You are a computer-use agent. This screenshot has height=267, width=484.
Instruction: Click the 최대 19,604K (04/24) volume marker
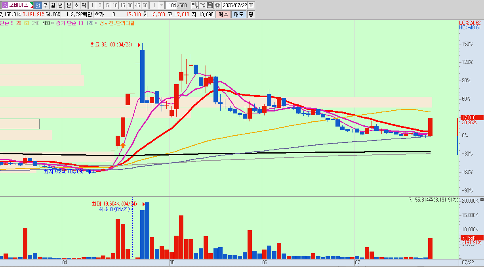[115, 204]
